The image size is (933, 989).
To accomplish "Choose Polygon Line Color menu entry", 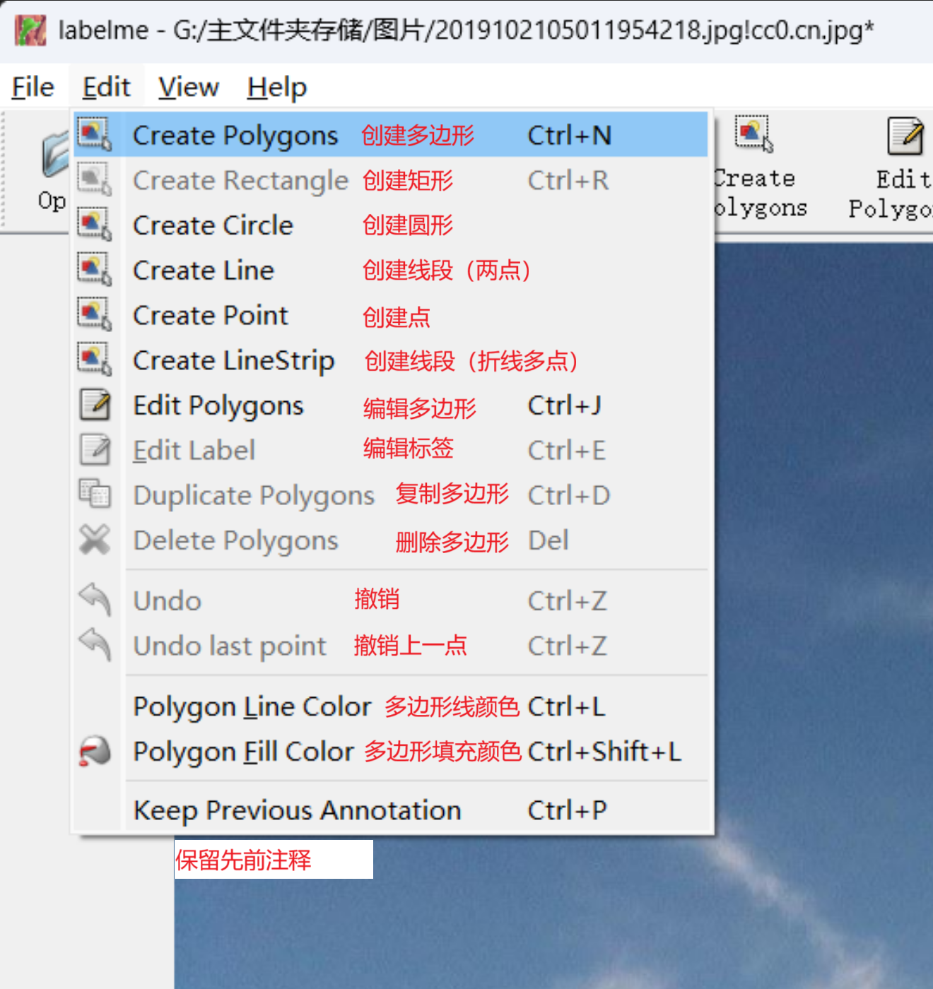I will tap(252, 706).
